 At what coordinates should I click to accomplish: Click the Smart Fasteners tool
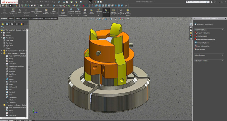click(46, 12)
